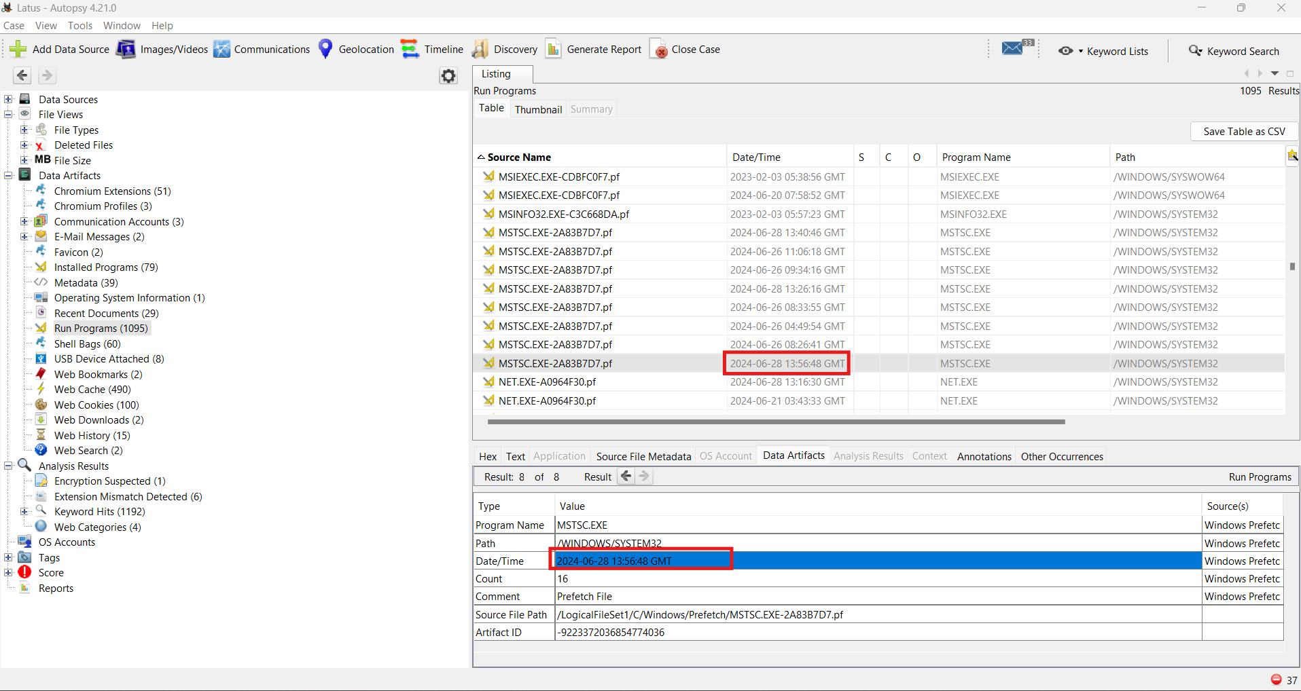Expand the Keyword Hits node

click(x=24, y=511)
